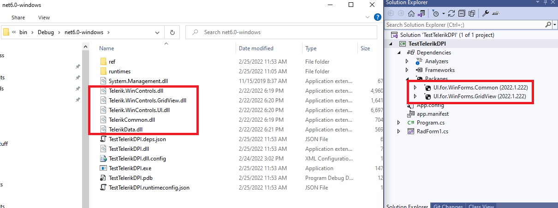Viewport: 558px width, 208px height.
Task: Expand the RadForm1.cs node
Action: [x=399, y=131]
